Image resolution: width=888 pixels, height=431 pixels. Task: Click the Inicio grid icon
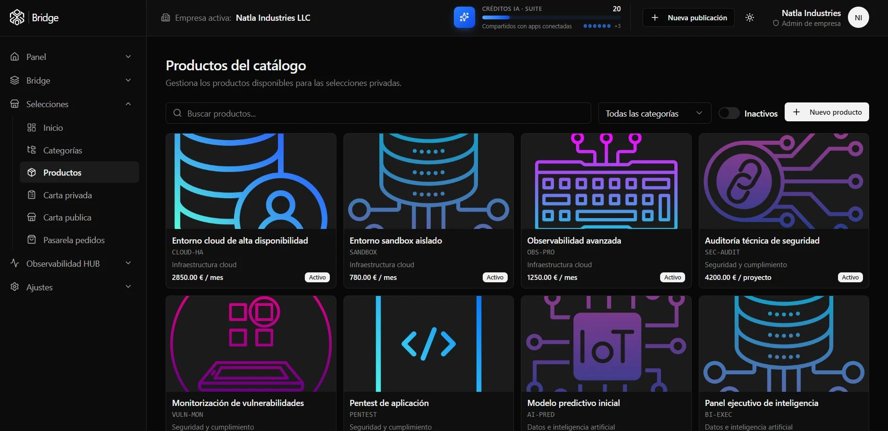coord(32,127)
